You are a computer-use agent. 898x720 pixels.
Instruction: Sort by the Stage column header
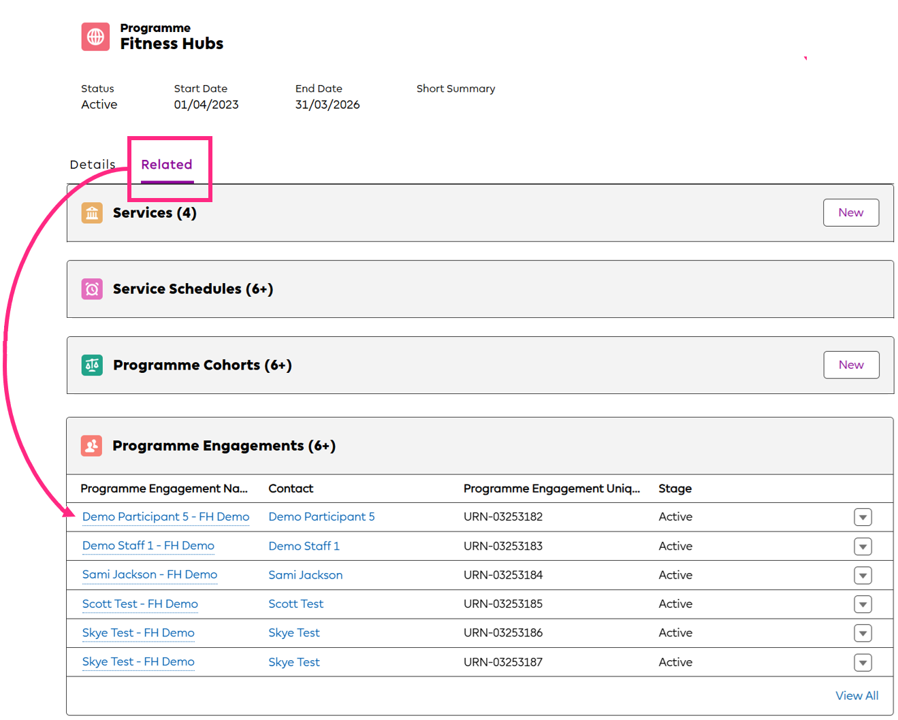pyautogui.click(x=675, y=489)
